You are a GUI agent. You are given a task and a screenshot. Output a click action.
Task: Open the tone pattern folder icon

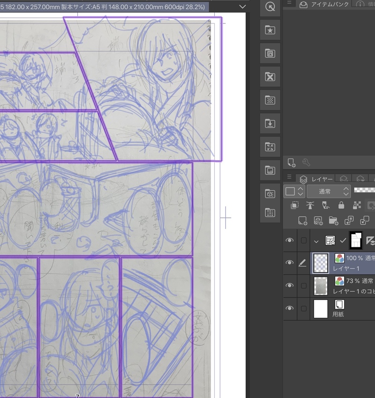[x=270, y=100]
